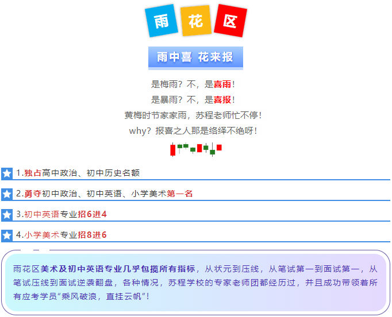Image resolution: width=392 pixels, height=317 pixels.
Task: Open the item 独占高中政治、初中历史名额
Action: (x=82, y=173)
